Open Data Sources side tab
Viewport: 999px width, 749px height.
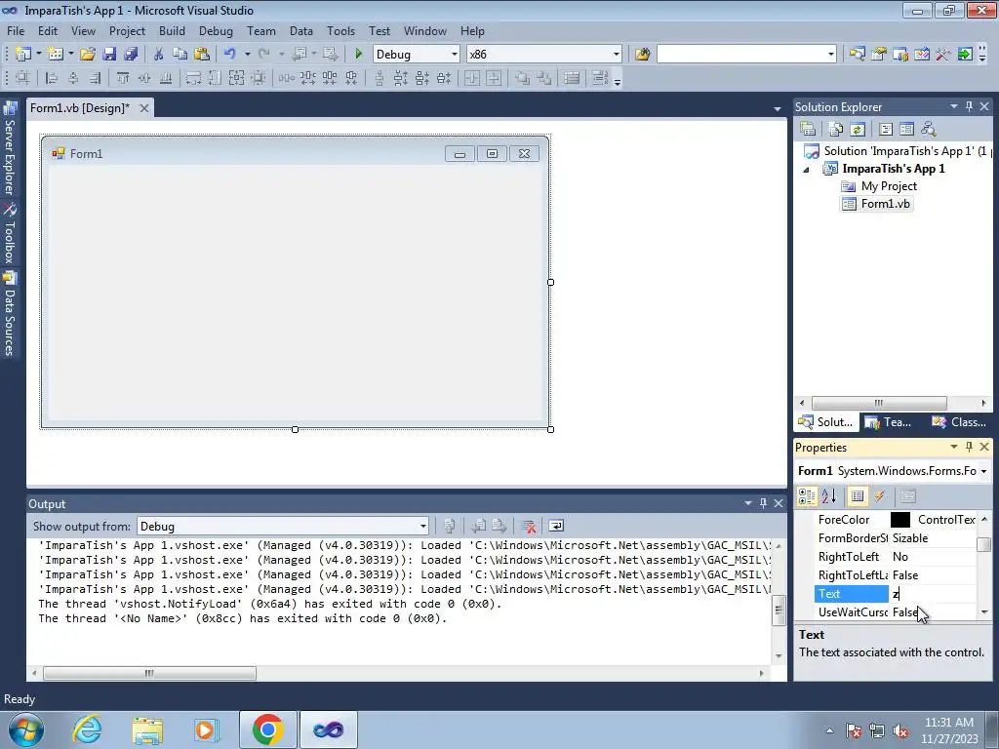coord(10,314)
